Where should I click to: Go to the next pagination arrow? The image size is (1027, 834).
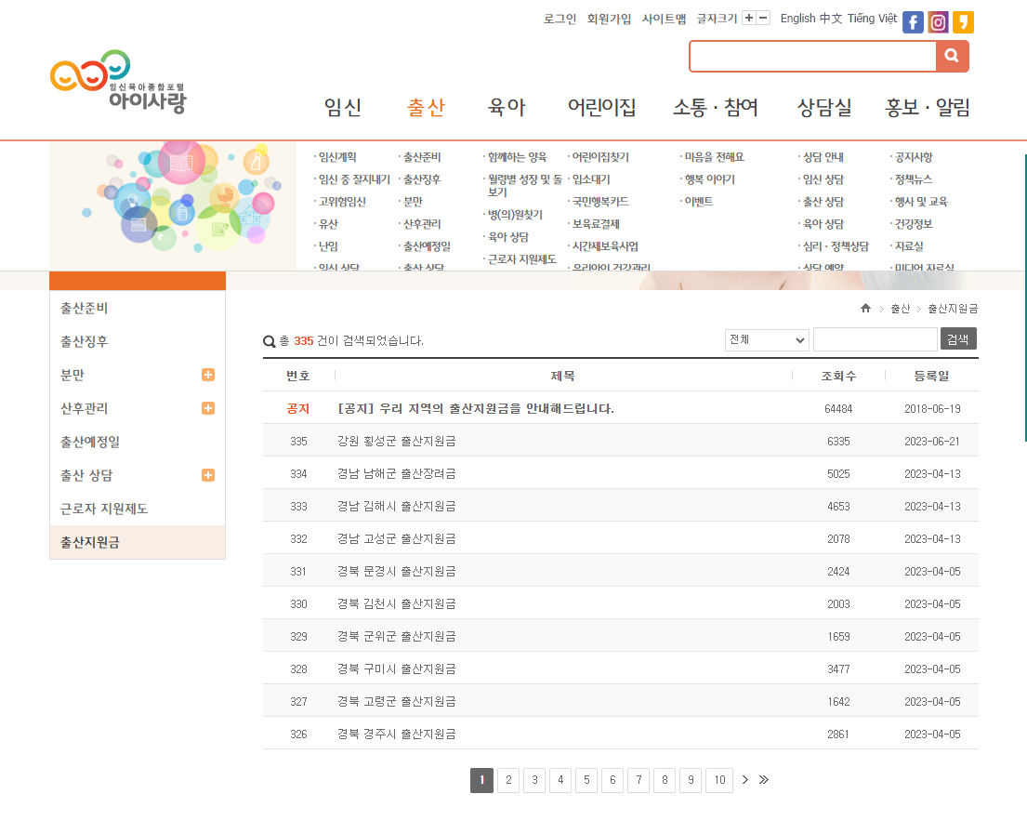click(744, 780)
